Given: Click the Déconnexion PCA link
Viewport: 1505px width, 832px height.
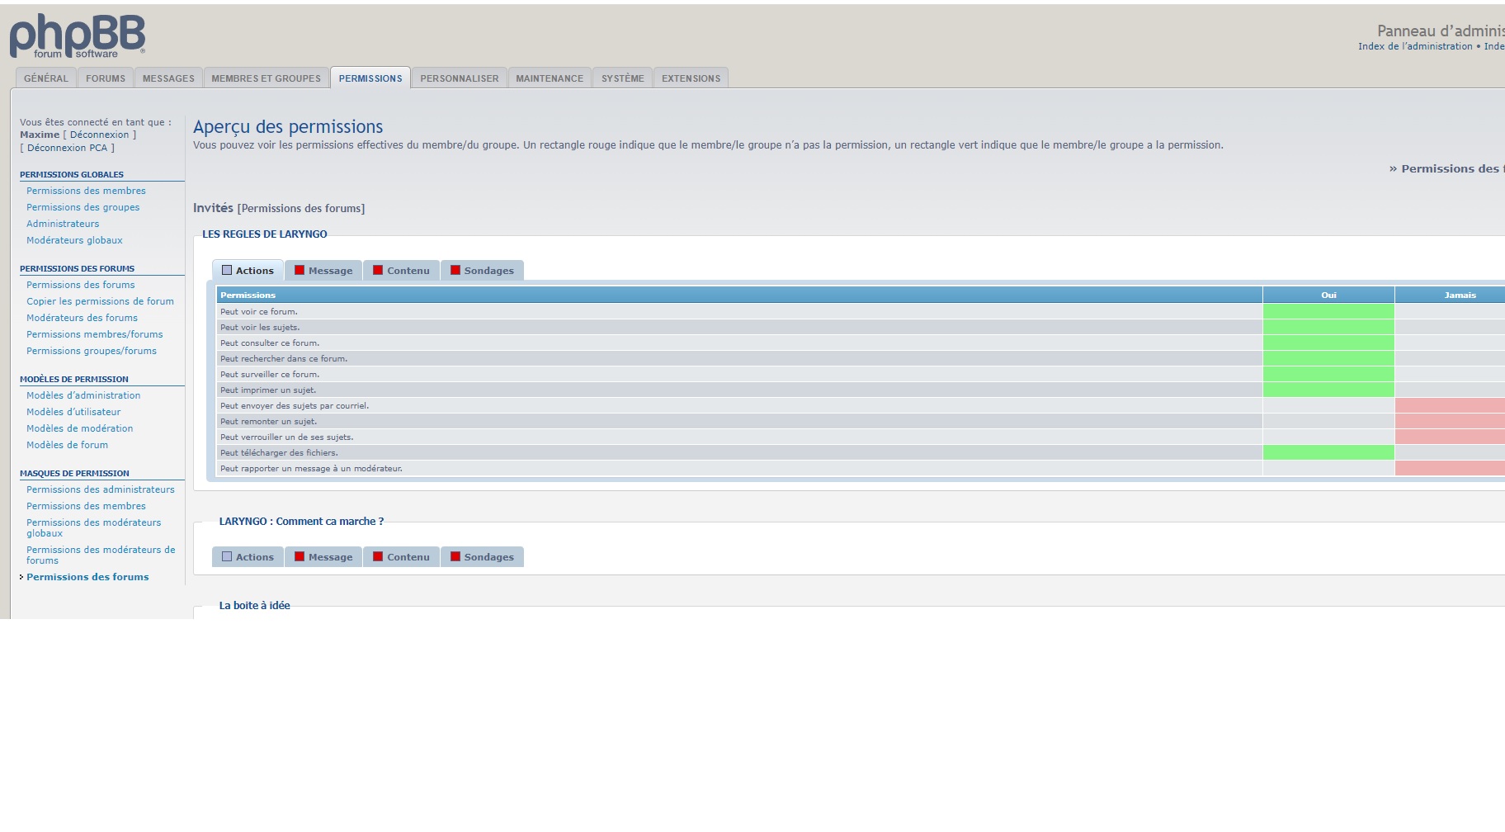Looking at the screenshot, I should coord(67,148).
